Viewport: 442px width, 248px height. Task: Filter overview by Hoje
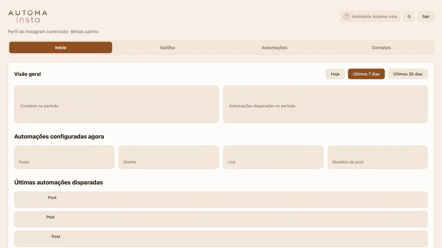(335, 74)
